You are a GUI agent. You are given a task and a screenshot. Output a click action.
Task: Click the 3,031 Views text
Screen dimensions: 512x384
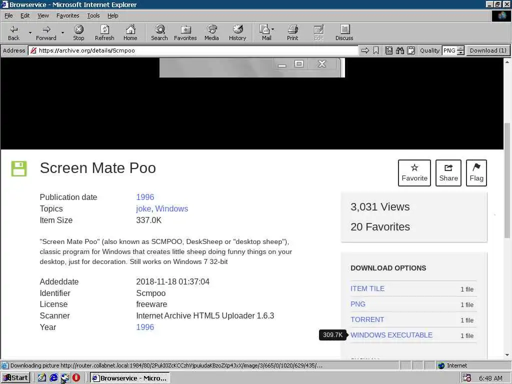coord(380,206)
